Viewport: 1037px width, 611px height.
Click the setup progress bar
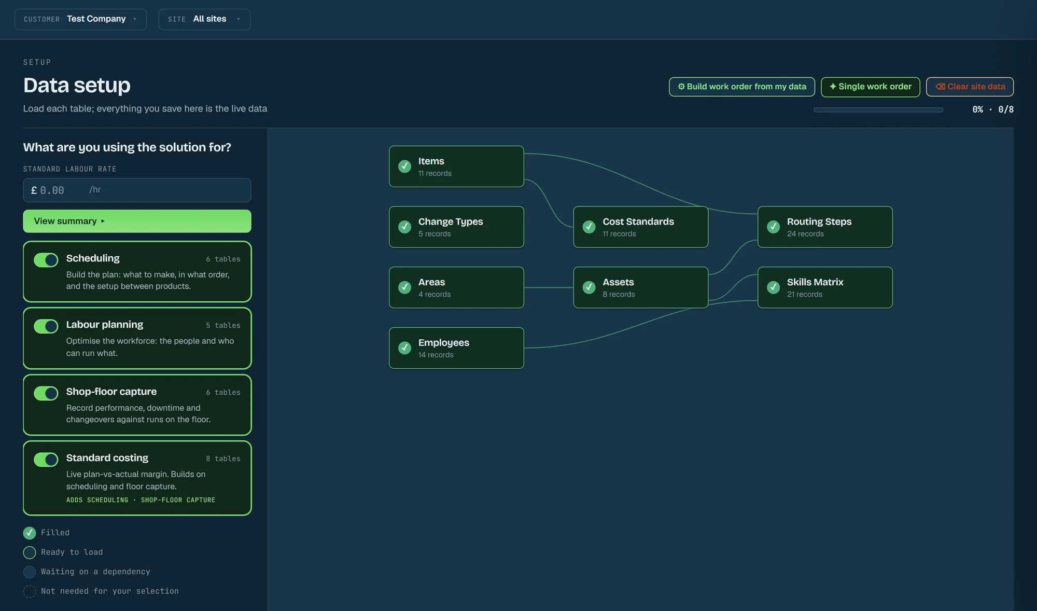tap(878, 110)
